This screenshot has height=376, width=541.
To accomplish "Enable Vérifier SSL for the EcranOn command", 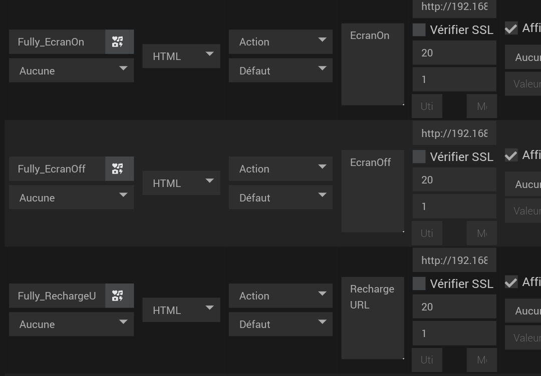I will [419, 30].
